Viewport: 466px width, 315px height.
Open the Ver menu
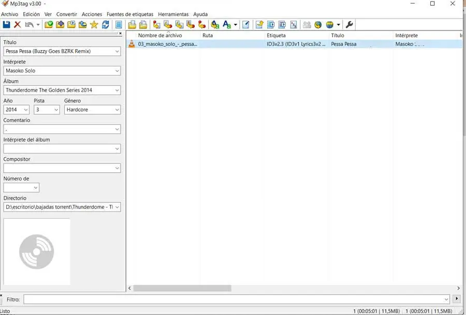48,14
